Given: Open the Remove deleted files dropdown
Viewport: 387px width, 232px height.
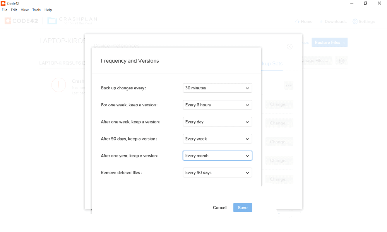Looking at the screenshot, I should point(217,172).
